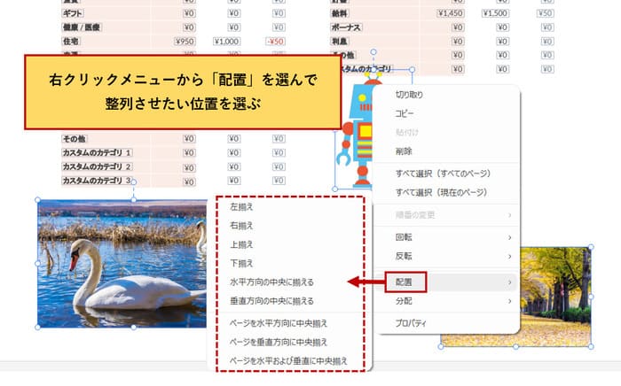621x386 pixels.
Task: Click 削除 to delete the selection
Action: pos(404,151)
